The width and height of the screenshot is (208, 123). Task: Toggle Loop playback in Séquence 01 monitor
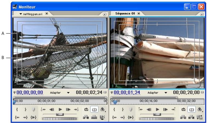click(x=183, y=110)
